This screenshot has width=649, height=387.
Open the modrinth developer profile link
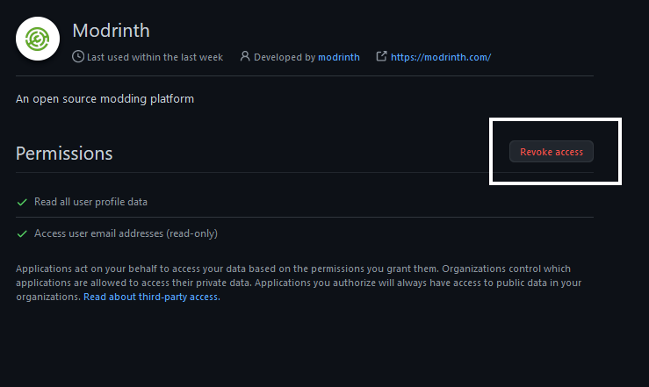click(339, 57)
